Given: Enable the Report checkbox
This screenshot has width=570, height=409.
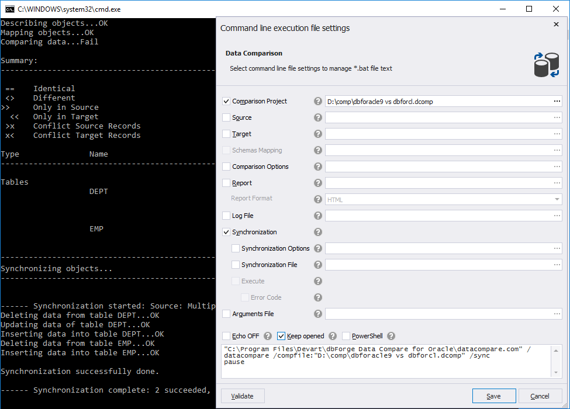Looking at the screenshot, I should pos(226,183).
